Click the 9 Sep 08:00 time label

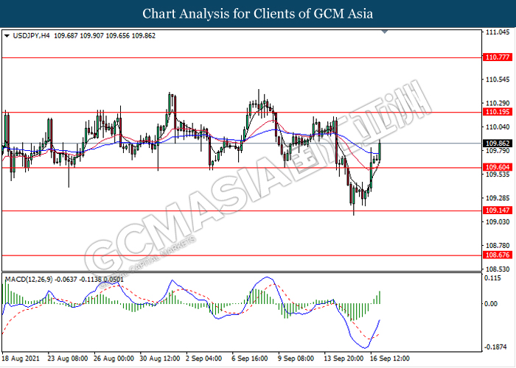point(296,358)
